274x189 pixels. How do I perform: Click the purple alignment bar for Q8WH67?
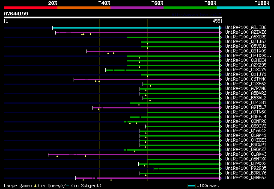(148, 178)
